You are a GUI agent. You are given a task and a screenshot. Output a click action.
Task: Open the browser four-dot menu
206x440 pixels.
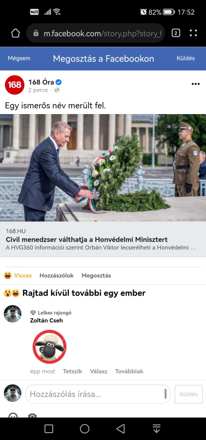[193, 33]
